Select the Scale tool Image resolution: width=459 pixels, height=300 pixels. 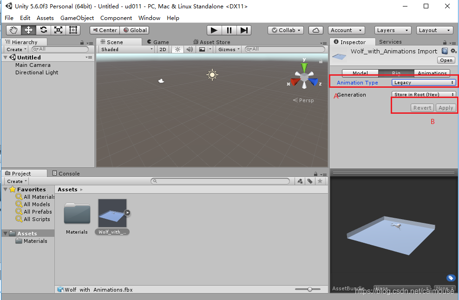[x=58, y=30]
